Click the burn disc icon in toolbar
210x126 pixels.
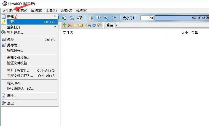click(80, 18)
